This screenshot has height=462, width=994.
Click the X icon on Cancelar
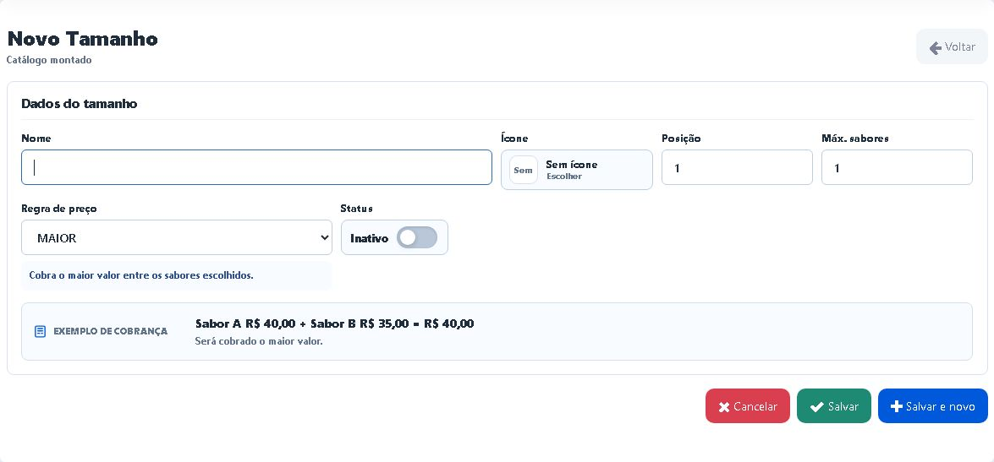[x=724, y=407]
